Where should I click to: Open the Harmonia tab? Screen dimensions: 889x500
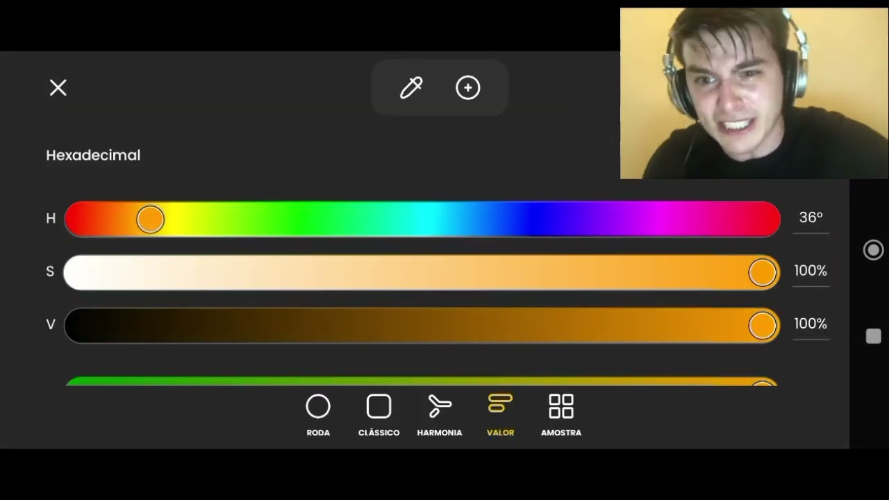pyautogui.click(x=440, y=415)
